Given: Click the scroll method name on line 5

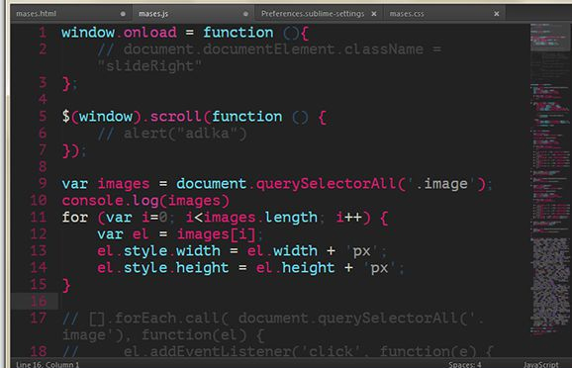Looking at the screenshot, I should pos(175,117).
